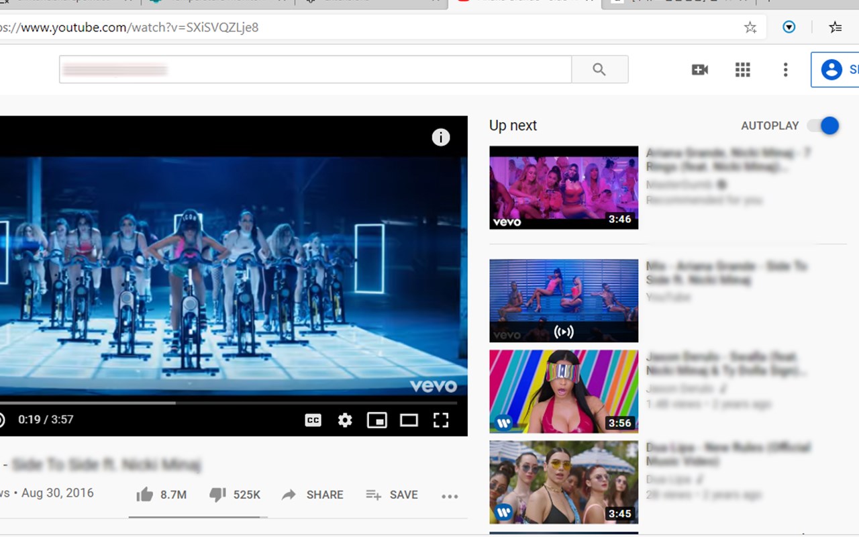Click SAVE to add to playlist
The image size is (859, 537).
click(x=392, y=495)
